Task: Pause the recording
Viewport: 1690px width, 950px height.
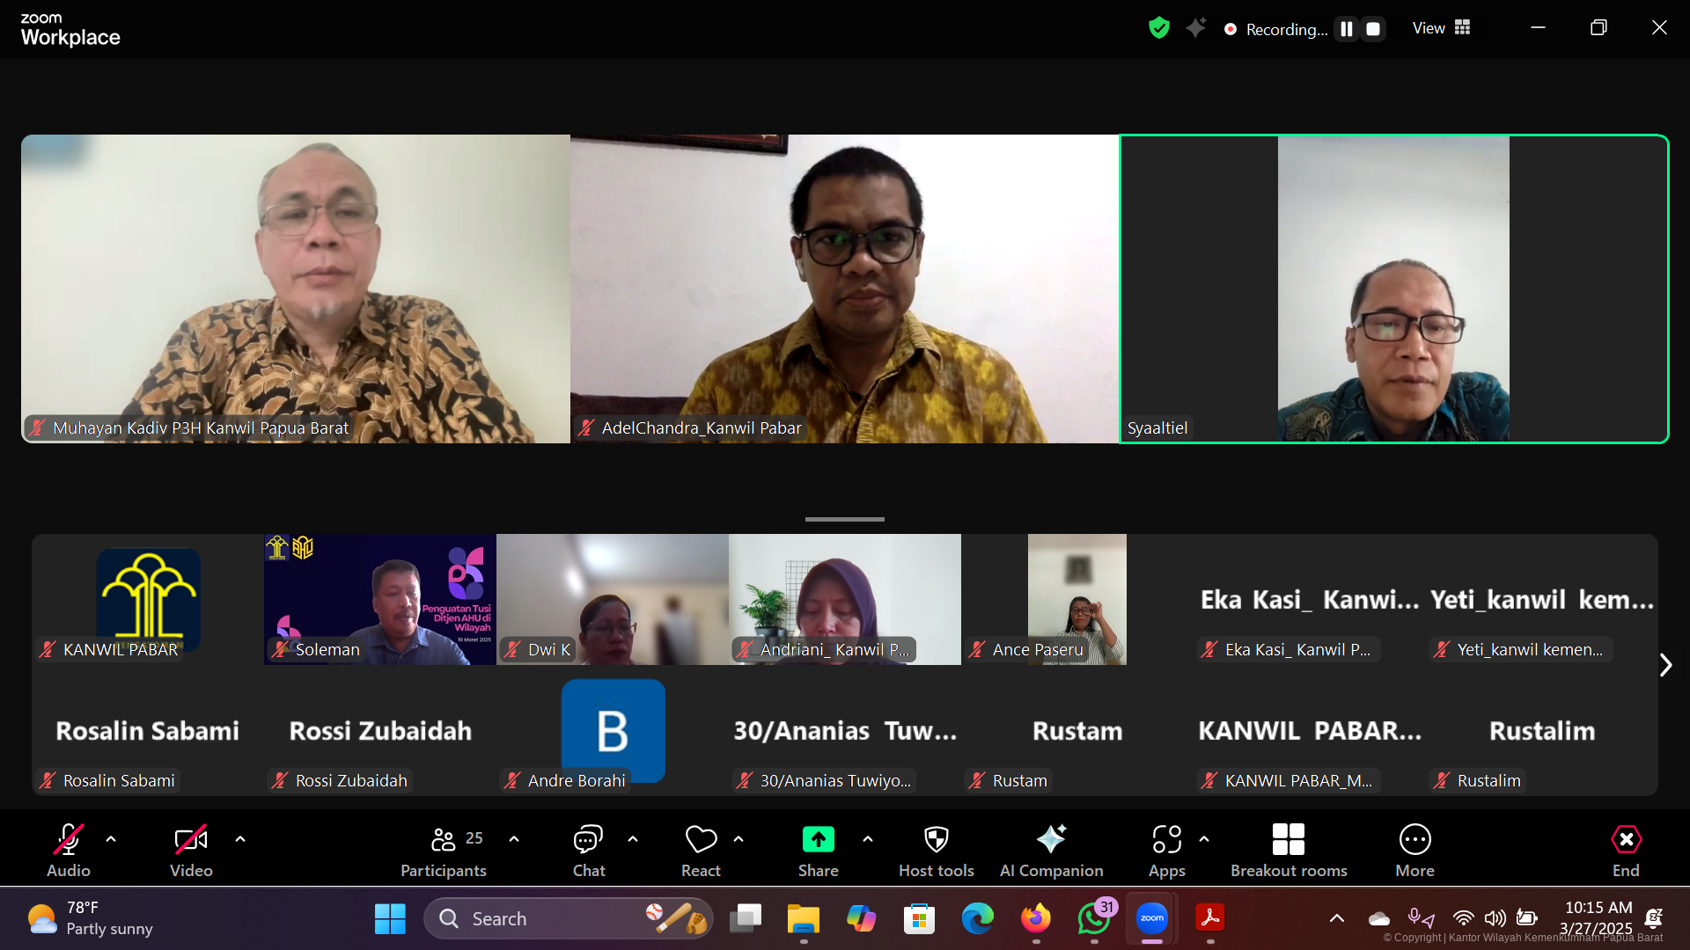Action: point(1347,29)
